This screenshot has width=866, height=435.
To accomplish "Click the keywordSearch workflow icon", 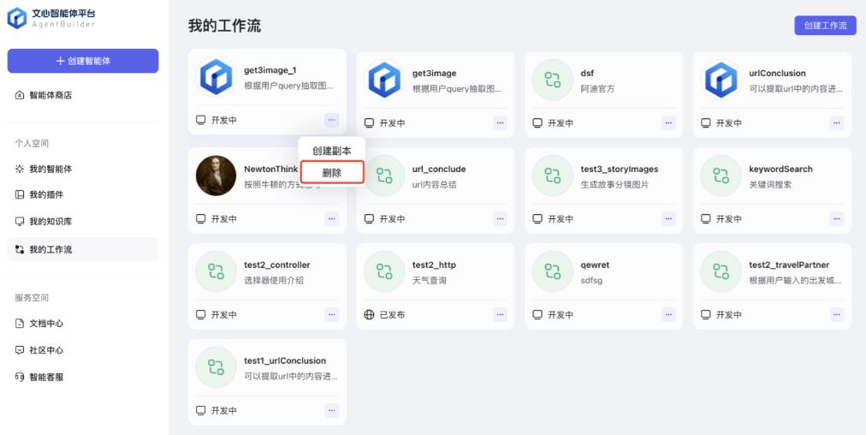I will click(x=721, y=176).
